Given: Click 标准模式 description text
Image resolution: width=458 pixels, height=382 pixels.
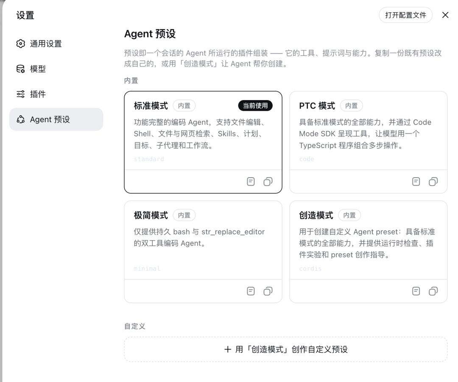Looking at the screenshot, I should tap(200, 134).
